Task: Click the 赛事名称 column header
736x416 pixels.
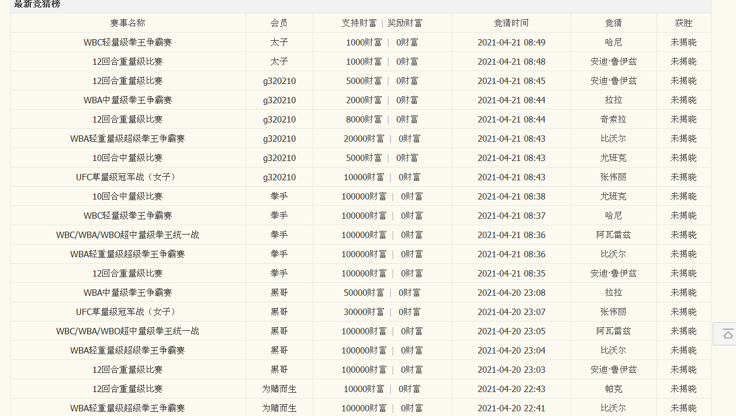Action: [x=127, y=23]
